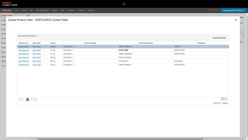Open View Record for the Global row
This screenshot has width=248, height=140.
(x=23, y=46)
